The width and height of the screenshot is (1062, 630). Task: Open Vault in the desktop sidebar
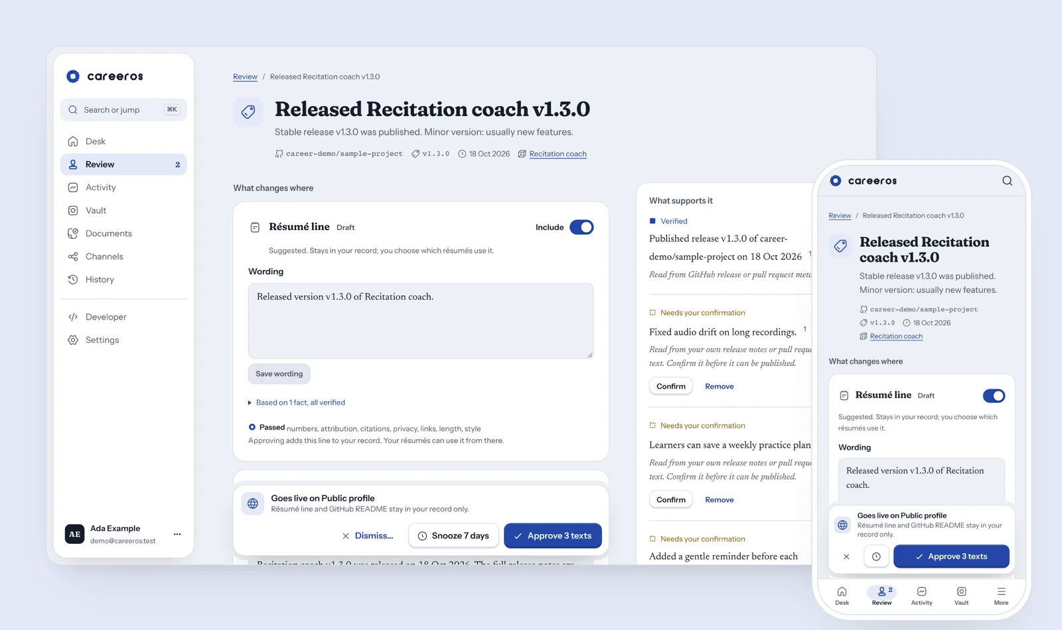[x=123, y=210]
